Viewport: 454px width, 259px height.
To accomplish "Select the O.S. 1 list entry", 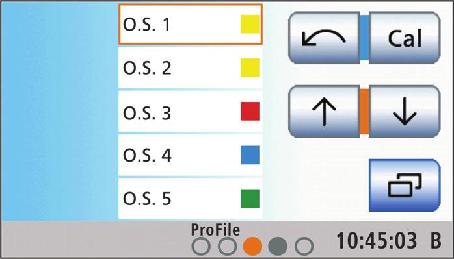I will pos(191,24).
